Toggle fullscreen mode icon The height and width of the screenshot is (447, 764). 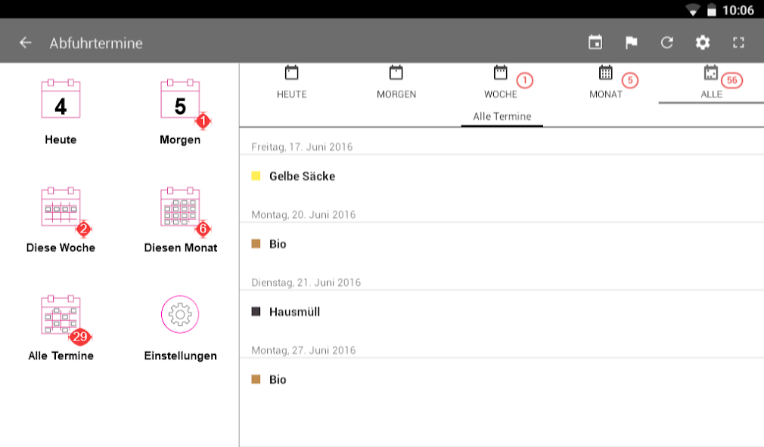[x=738, y=43]
